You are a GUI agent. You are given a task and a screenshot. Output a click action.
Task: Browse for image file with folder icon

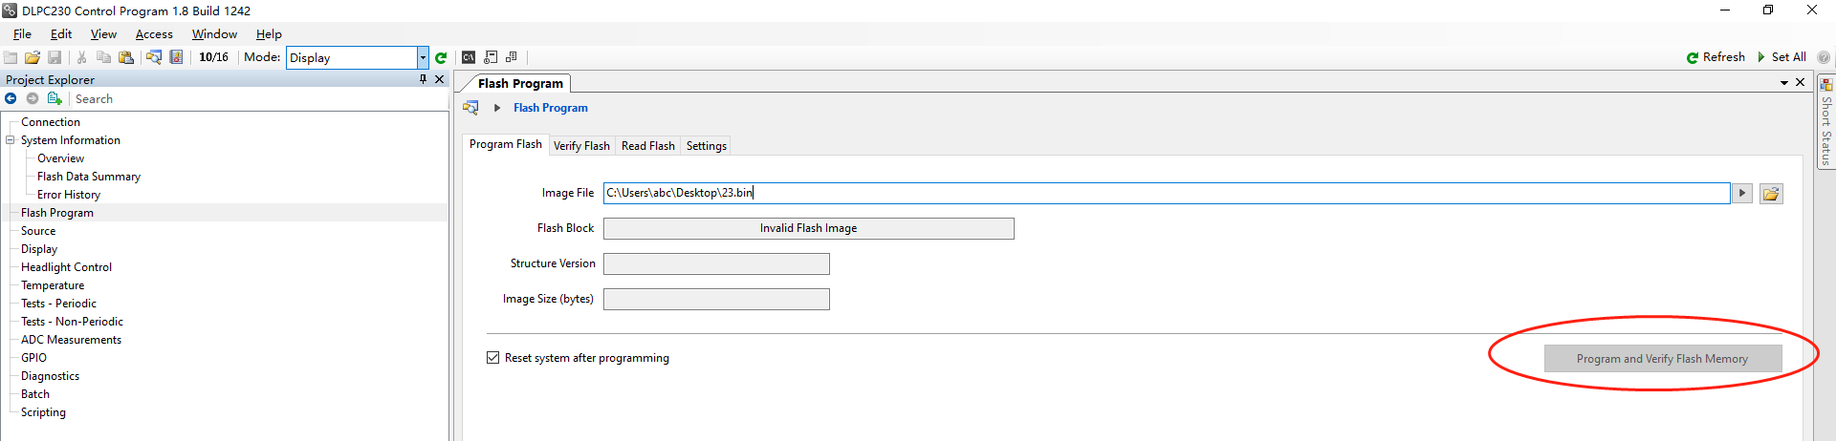click(1771, 194)
